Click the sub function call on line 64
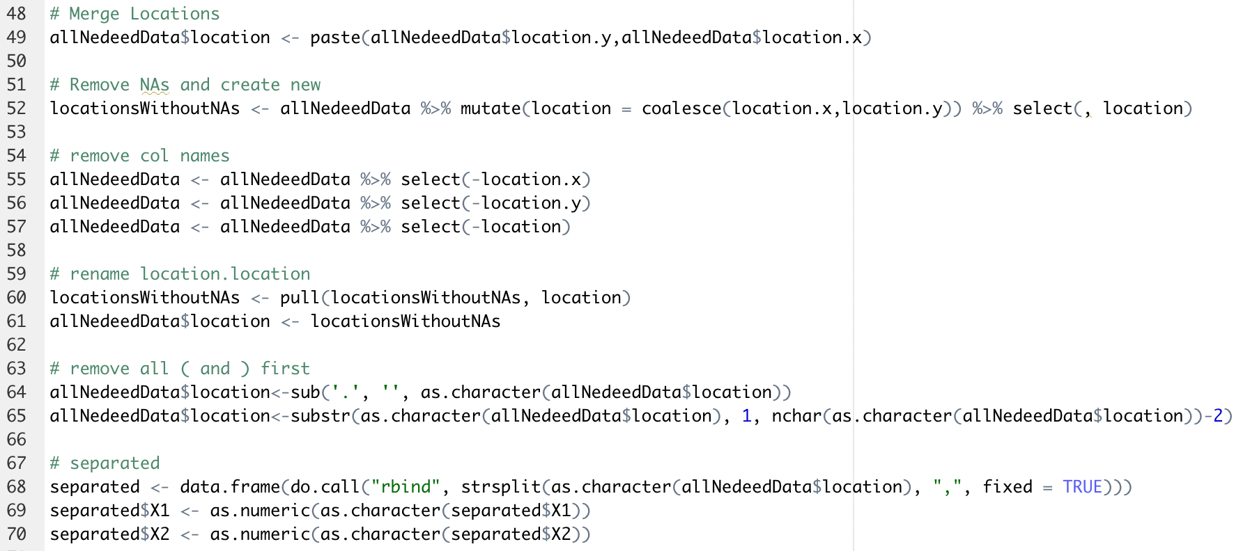This screenshot has height=551, width=1250. [305, 392]
